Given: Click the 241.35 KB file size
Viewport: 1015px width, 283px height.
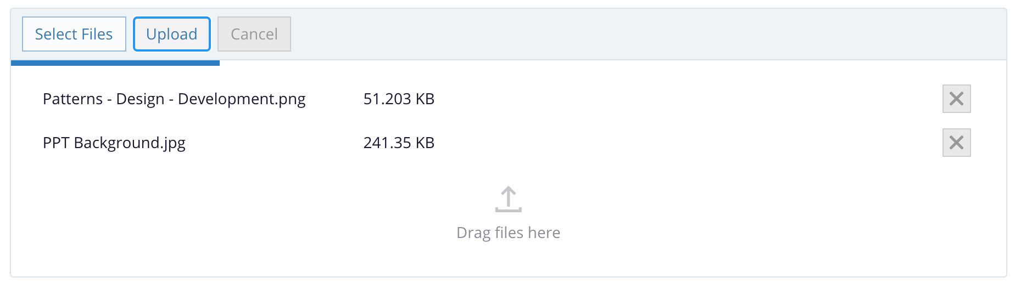Looking at the screenshot, I should pyautogui.click(x=399, y=143).
